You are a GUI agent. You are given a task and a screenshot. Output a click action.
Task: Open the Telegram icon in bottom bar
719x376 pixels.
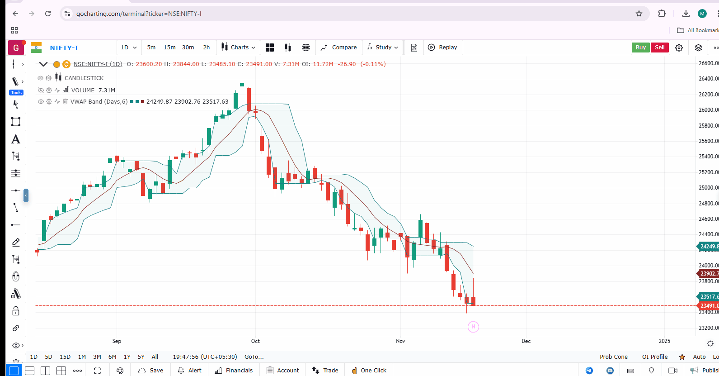tap(589, 371)
